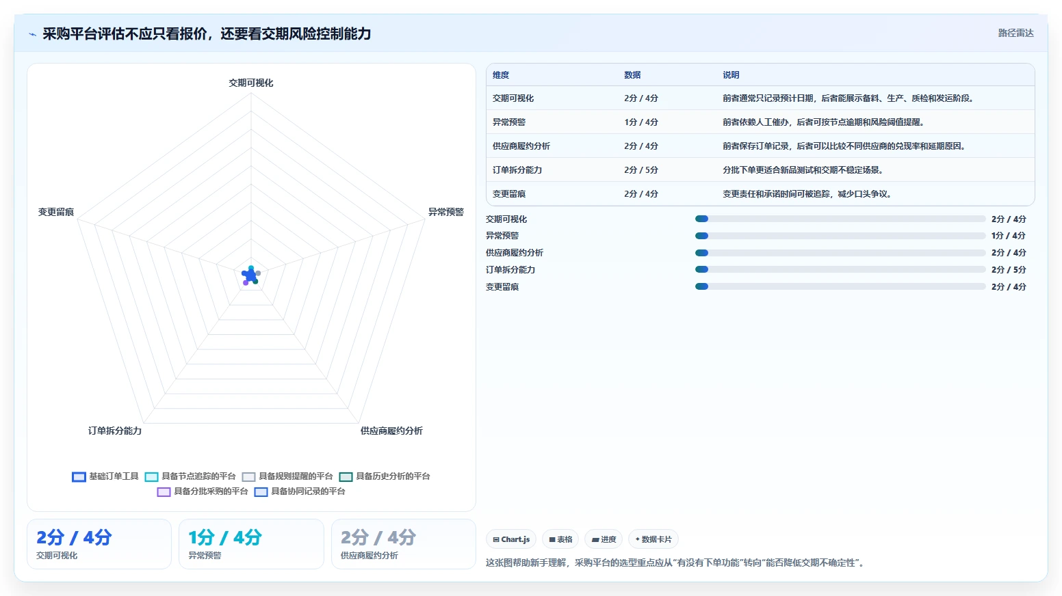Click the 变更留痕 axis label on the radar

pos(56,212)
